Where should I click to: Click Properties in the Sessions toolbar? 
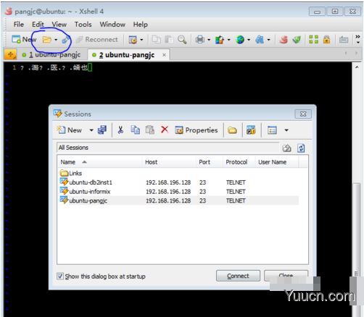point(197,130)
